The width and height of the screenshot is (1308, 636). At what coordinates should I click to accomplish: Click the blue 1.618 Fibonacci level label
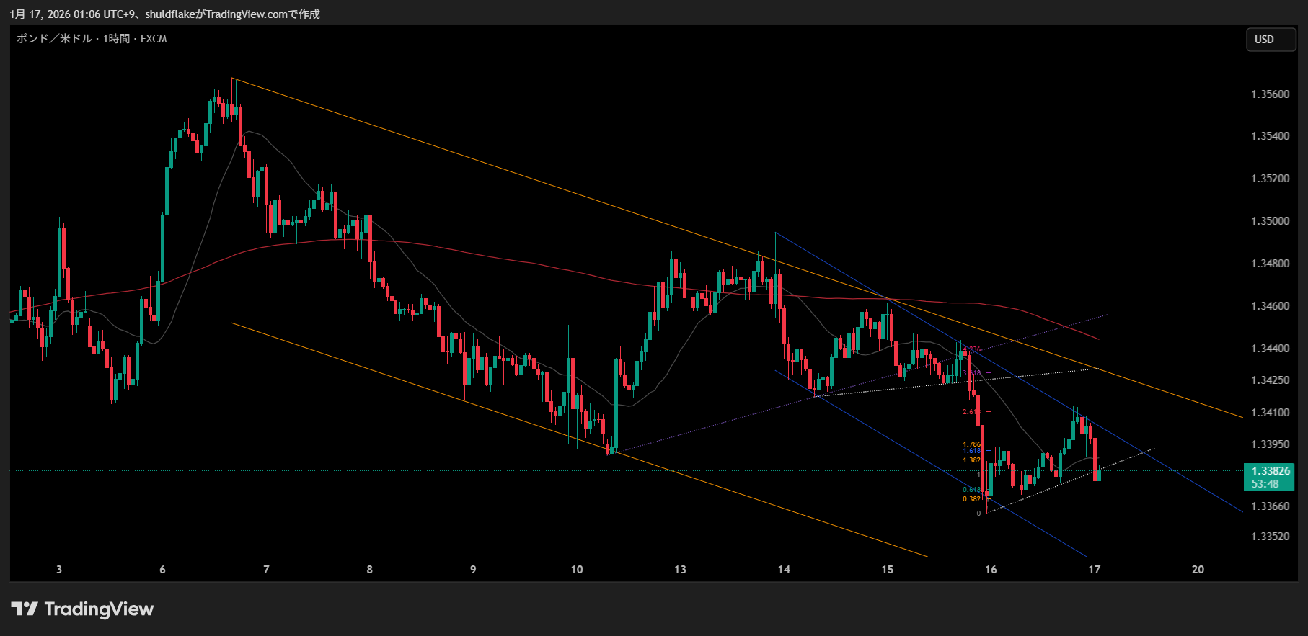click(x=971, y=451)
